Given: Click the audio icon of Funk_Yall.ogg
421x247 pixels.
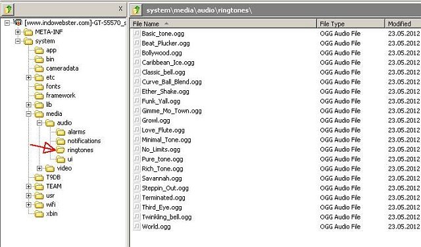Looking at the screenshot, I should click(x=137, y=101).
